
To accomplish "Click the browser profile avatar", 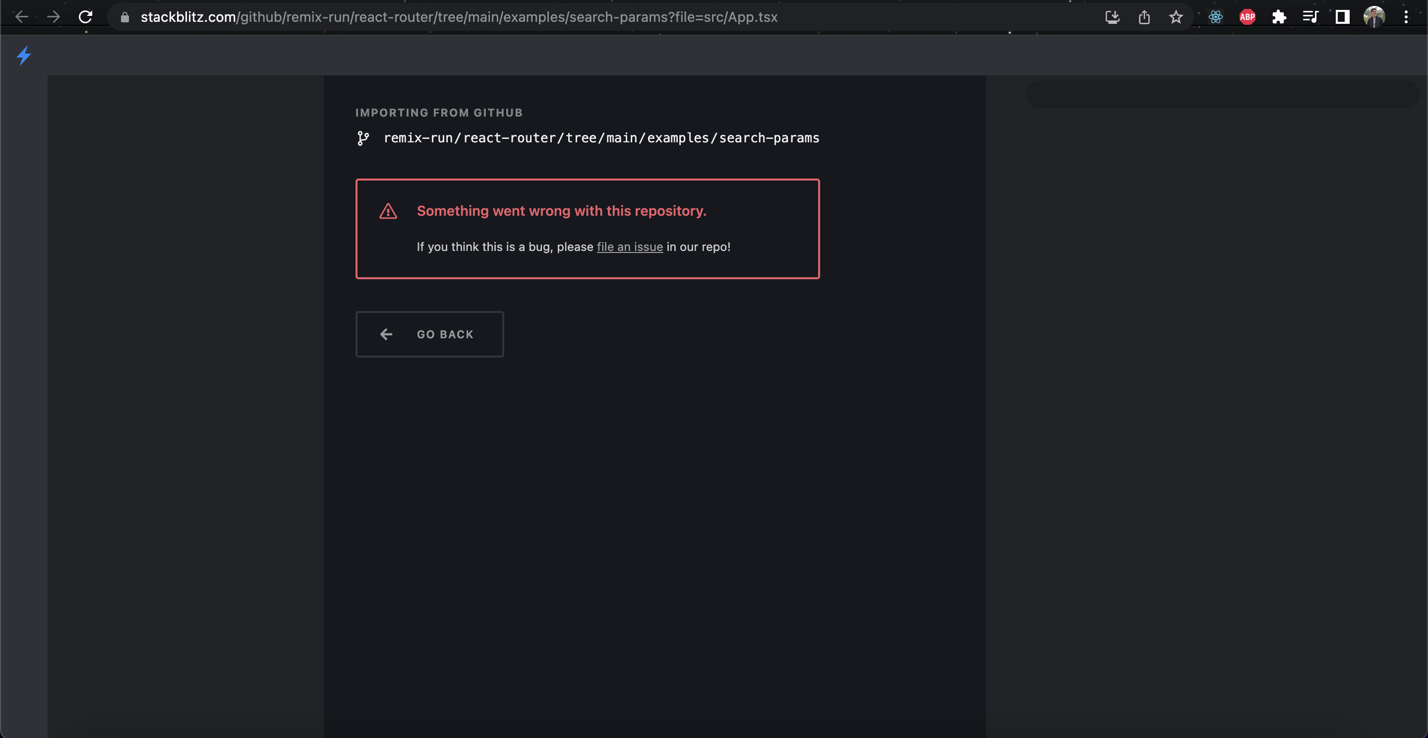I will click(1374, 17).
